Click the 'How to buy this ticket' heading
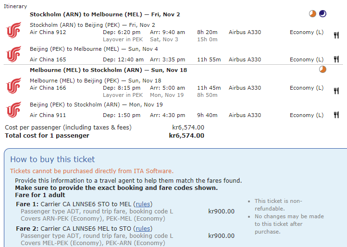The width and height of the screenshot is (347, 247). point(52,160)
